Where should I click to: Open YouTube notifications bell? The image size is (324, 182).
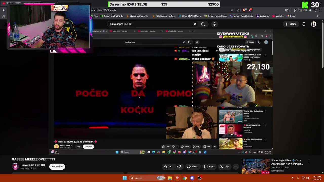coord(304,24)
